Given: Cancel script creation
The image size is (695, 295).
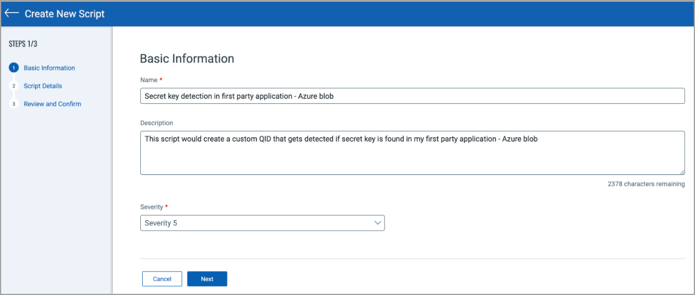Looking at the screenshot, I should coord(162,279).
